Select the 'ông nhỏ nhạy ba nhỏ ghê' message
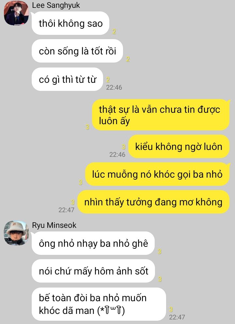 (x=93, y=243)
